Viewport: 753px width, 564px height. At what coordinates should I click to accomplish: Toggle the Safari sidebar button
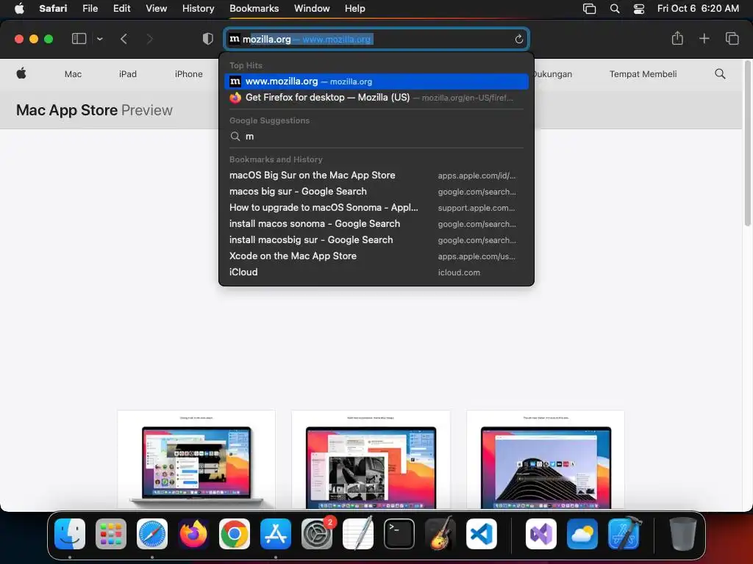[x=79, y=39]
